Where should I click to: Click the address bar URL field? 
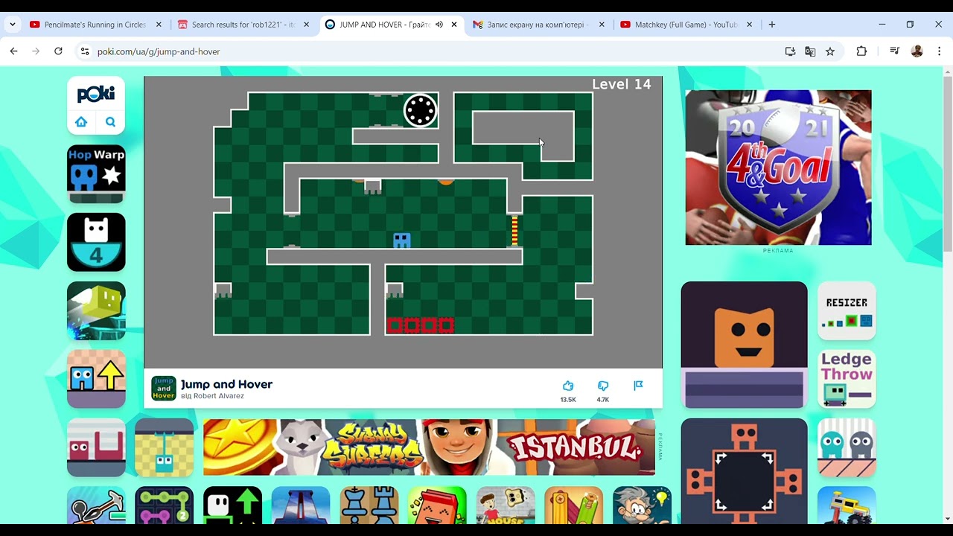click(432, 51)
